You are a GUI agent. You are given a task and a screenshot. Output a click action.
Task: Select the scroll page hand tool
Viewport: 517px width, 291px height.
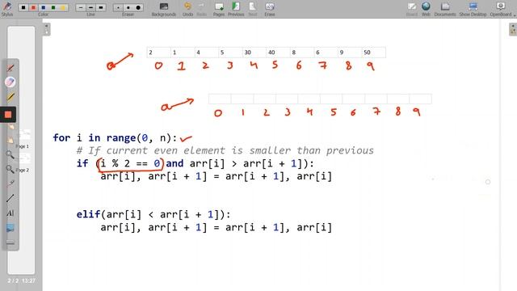coord(11,140)
